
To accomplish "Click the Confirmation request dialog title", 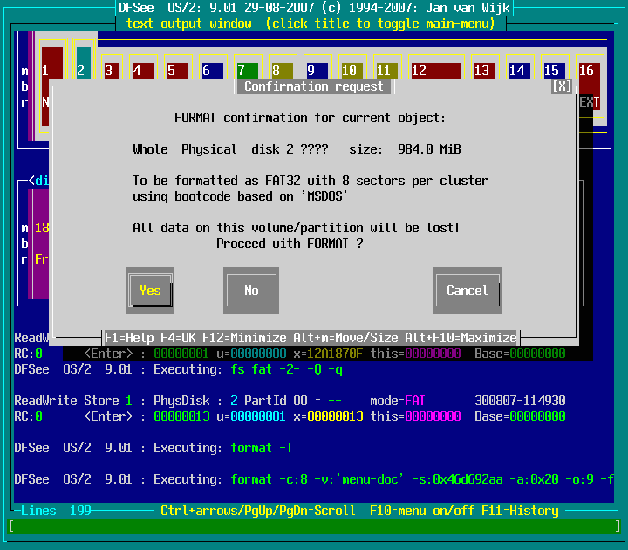I will (x=313, y=86).
